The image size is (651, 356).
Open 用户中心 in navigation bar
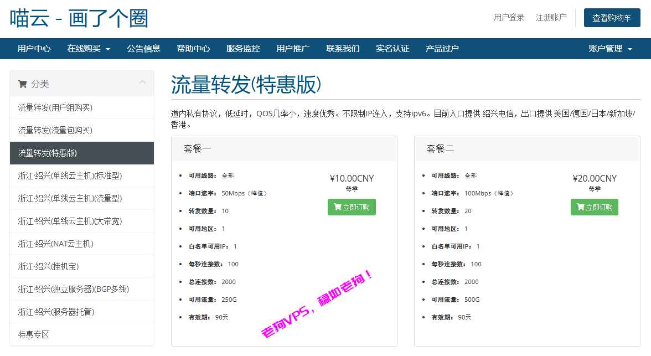click(34, 49)
